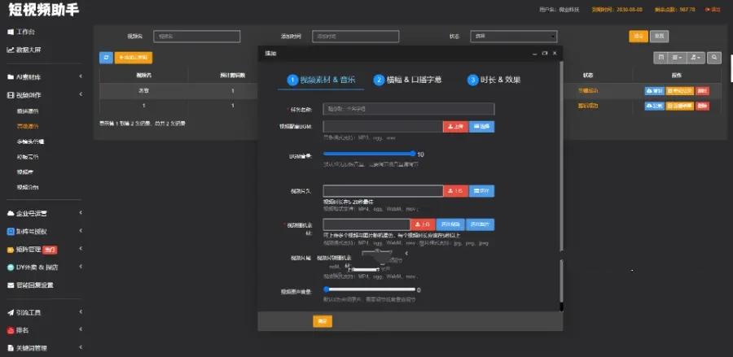Click the blue cloud download button in the row named 1
The width and height of the screenshot is (733, 357).
point(654,106)
